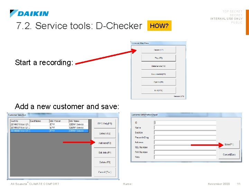Open Customer info (F4) in Main Menu
The image size is (249, 187).
point(158,74)
